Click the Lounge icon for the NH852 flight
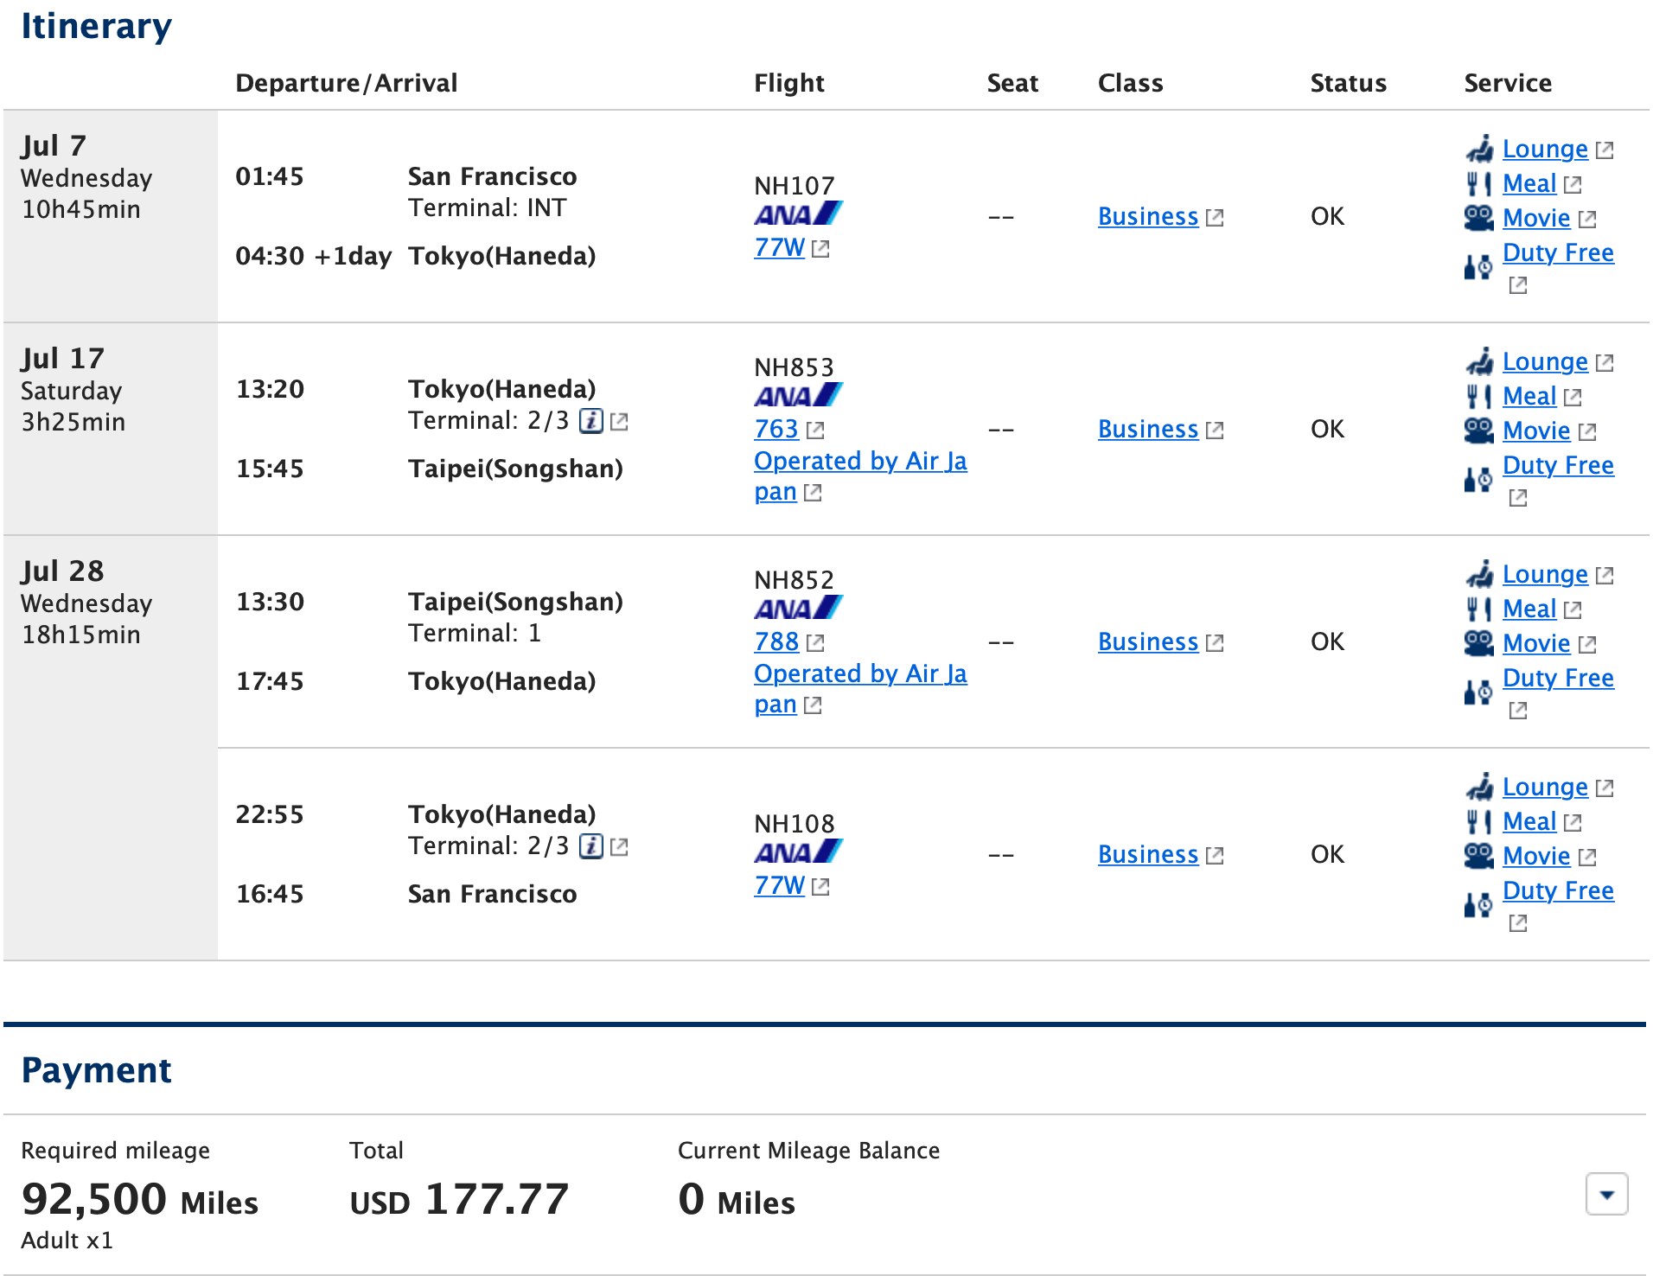This screenshot has width=1653, height=1276. pyautogui.click(x=1479, y=573)
